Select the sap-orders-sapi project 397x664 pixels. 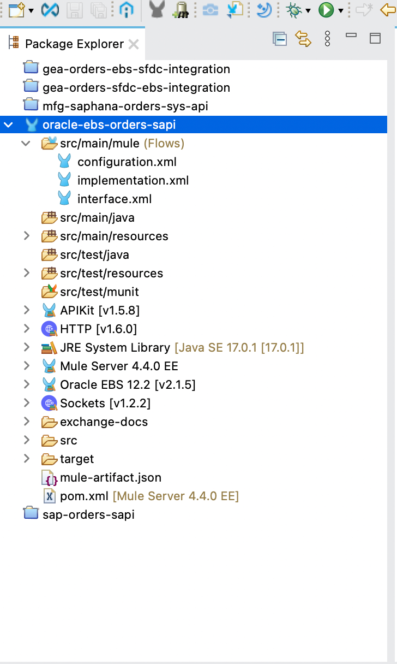pyautogui.click(x=88, y=515)
